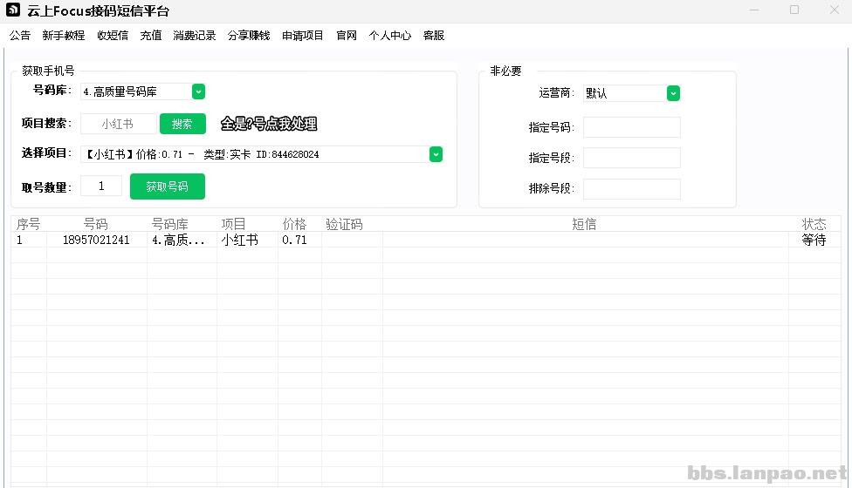The width and height of the screenshot is (852, 488).
Task: Click the 等待 status cell
Action: (x=814, y=240)
